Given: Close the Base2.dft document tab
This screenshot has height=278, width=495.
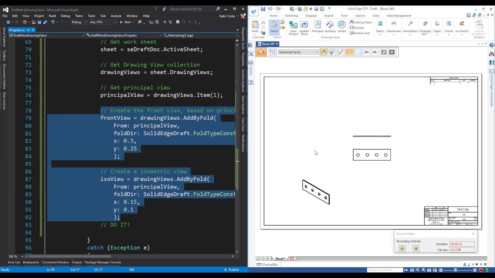Looking at the screenshot, I should pos(277,44).
